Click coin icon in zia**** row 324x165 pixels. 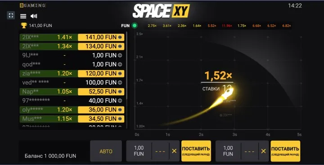click(x=120, y=74)
